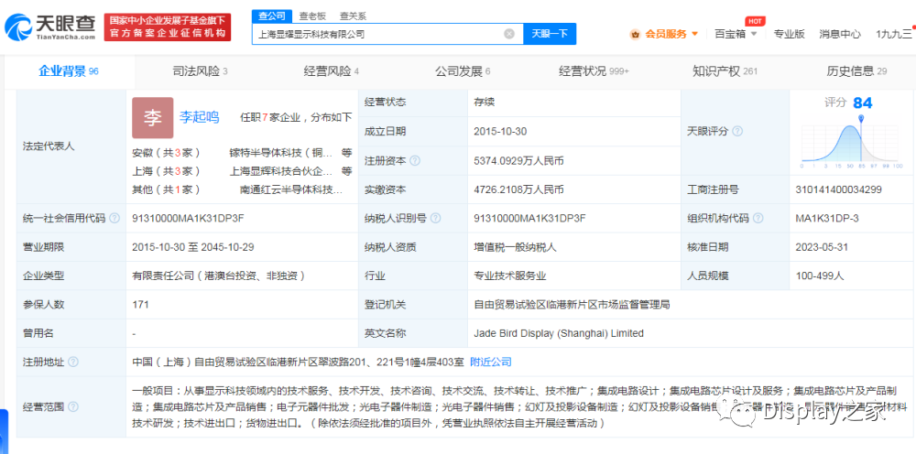Open the 1九九三 account menu
The height and width of the screenshot is (454, 916).
[894, 34]
